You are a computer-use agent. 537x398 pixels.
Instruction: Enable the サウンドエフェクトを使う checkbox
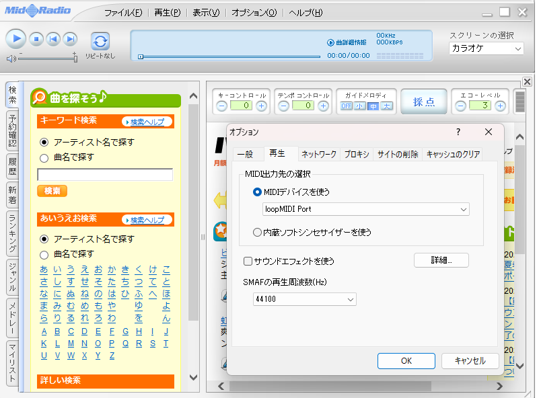tap(248, 261)
